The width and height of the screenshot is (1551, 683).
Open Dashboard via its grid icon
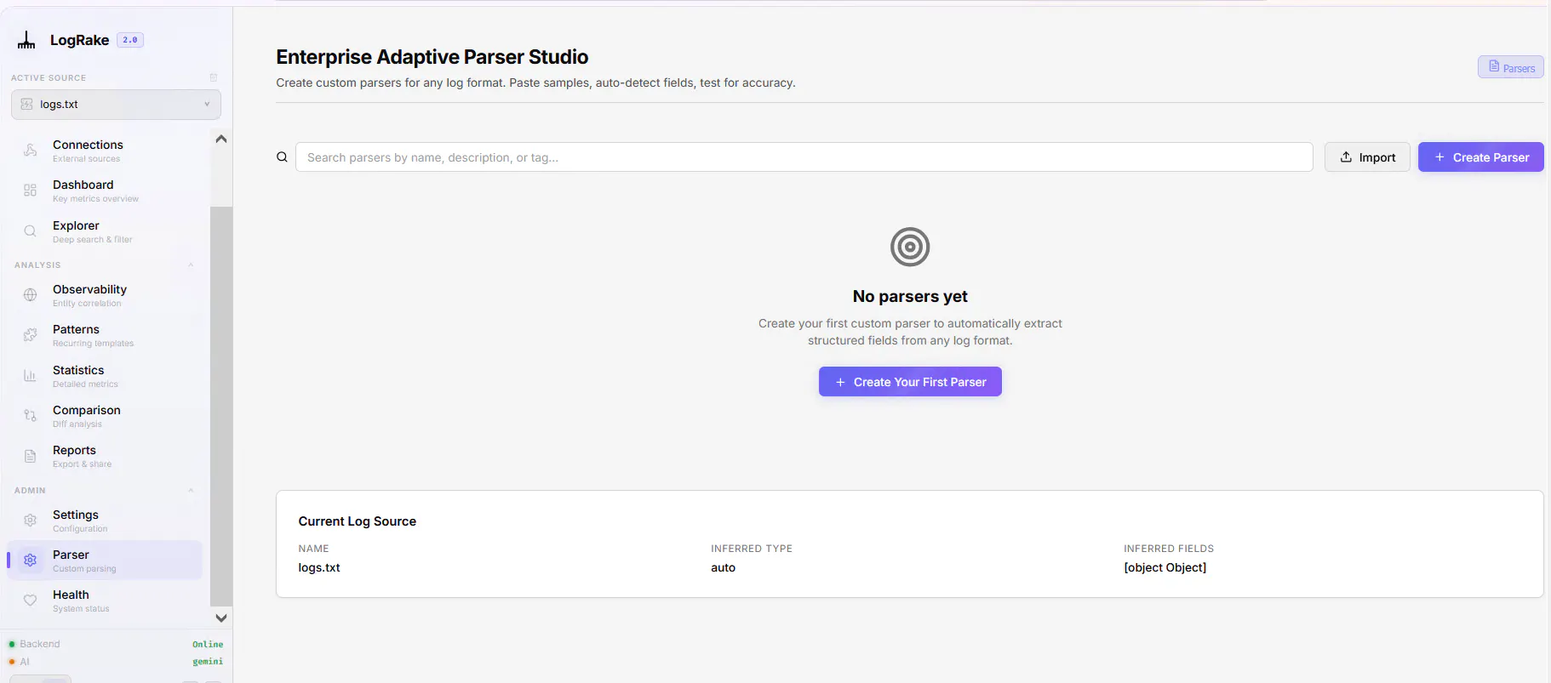point(30,191)
